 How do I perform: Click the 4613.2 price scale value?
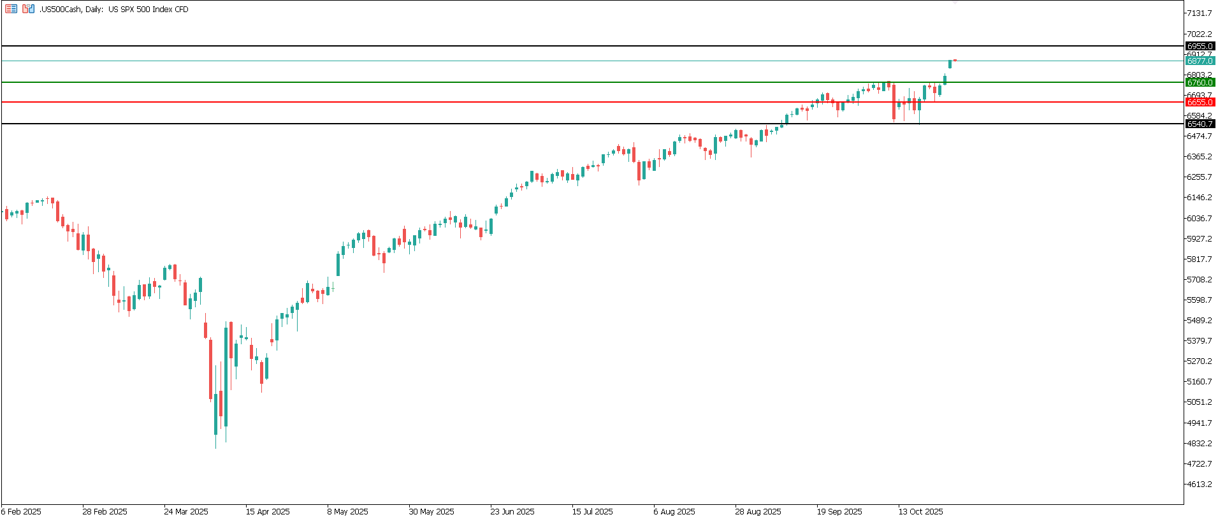pos(1199,484)
